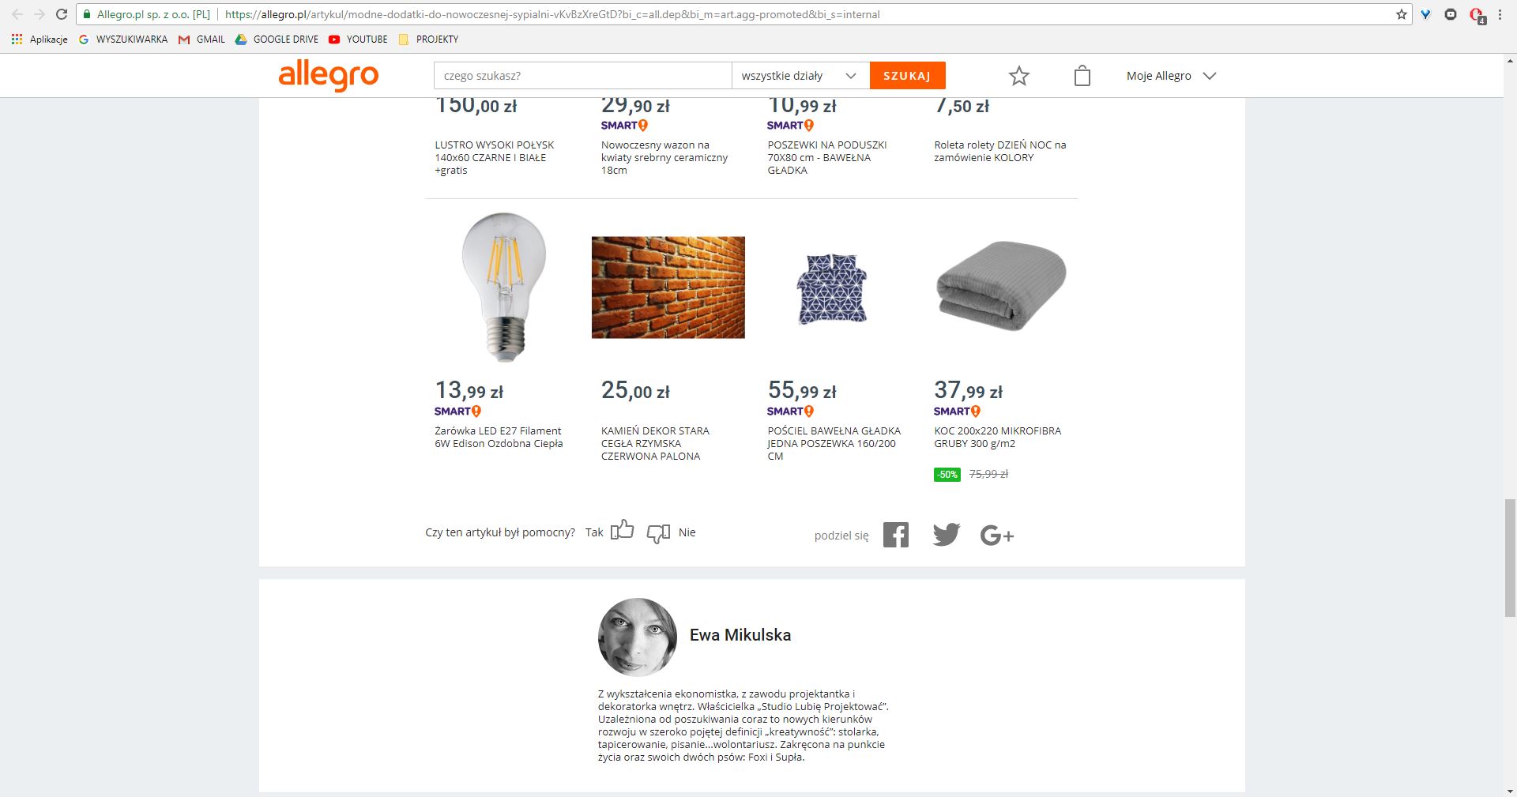Expand the 'wszystkie działy' category dropdown
The height and width of the screenshot is (797, 1517).
click(x=800, y=76)
